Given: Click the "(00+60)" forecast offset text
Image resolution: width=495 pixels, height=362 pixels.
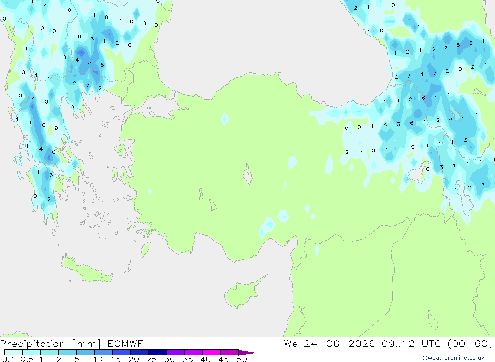Looking at the screenshot, I should (470, 343).
